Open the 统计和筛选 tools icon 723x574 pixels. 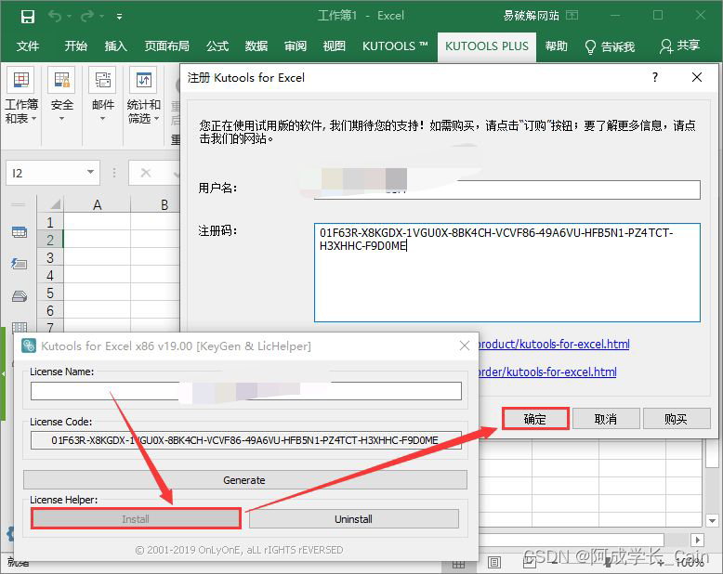[x=143, y=81]
